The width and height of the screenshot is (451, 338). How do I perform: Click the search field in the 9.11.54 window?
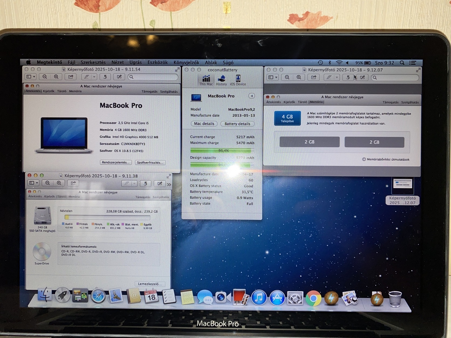point(153,77)
